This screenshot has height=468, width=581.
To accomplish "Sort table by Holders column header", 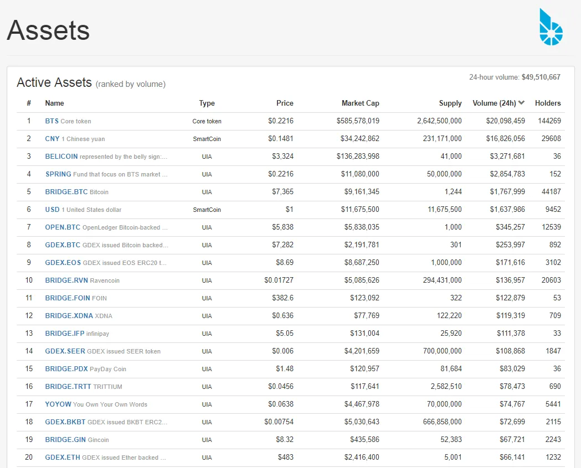I will (548, 103).
